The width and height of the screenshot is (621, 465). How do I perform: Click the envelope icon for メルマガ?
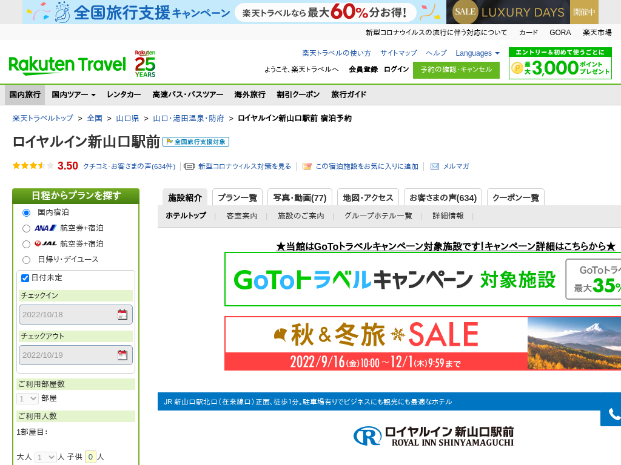(x=434, y=167)
